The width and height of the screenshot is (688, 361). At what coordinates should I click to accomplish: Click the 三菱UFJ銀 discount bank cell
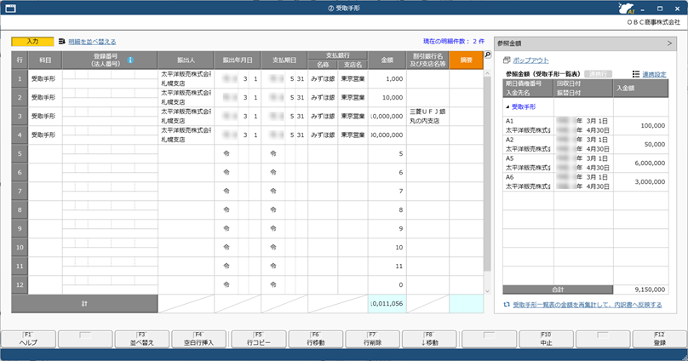427,117
